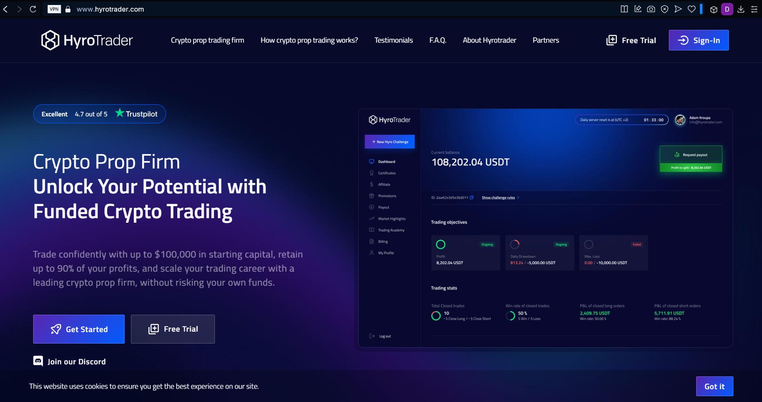Go to Testimonials section
This screenshot has height=402, width=762.
[x=393, y=40]
